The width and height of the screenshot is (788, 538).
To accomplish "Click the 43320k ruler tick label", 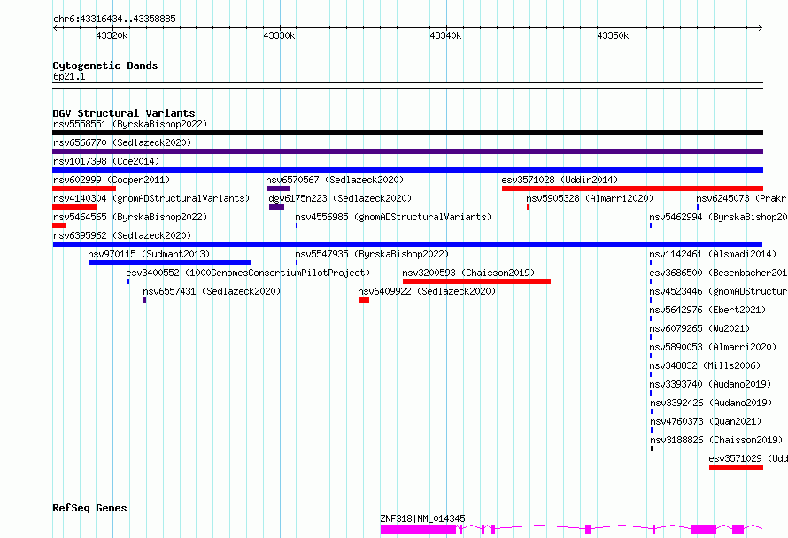I will [x=112, y=35].
